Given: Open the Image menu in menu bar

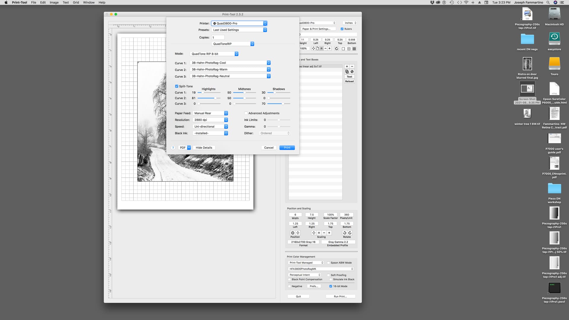Looking at the screenshot, I should tap(54, 2).
